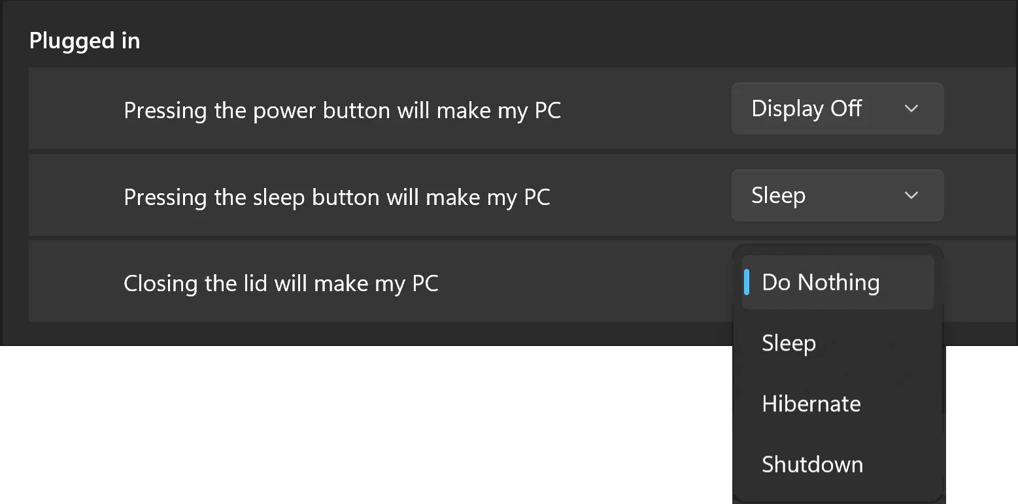
Task: Click the 'Sleep' value in sleep button row
Action: tap(778, 195)
